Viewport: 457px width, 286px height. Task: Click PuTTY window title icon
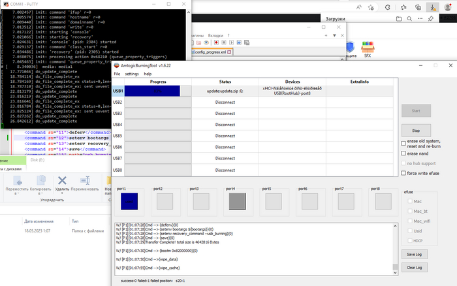pyautogui.click(x=6, y=4)
